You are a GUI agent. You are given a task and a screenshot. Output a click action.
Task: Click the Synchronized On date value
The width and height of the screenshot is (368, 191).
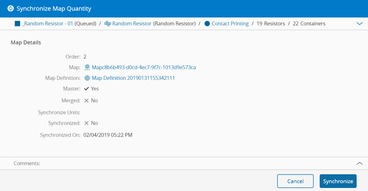pos(108,135)
